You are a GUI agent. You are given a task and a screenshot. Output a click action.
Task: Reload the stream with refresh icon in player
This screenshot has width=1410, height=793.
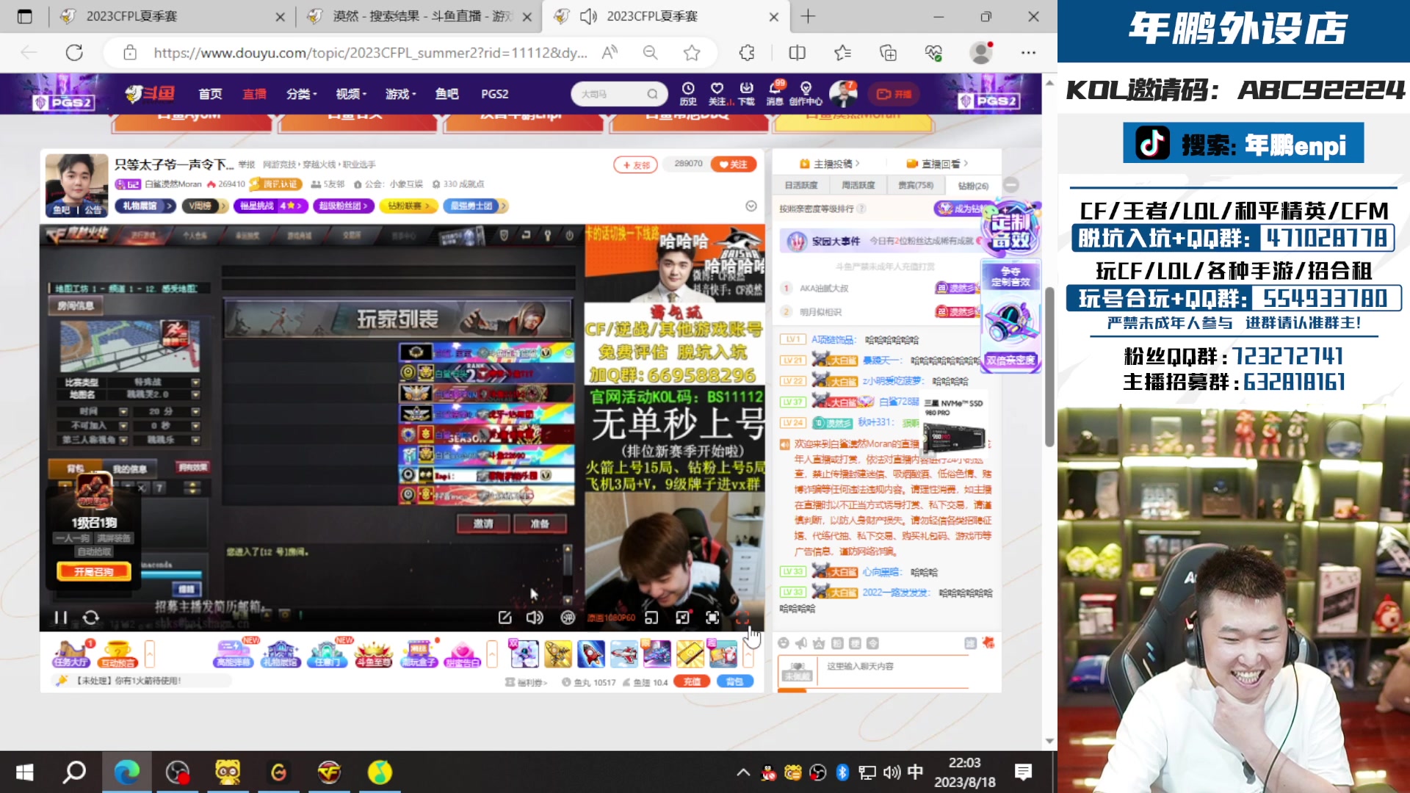pos(91,618)
